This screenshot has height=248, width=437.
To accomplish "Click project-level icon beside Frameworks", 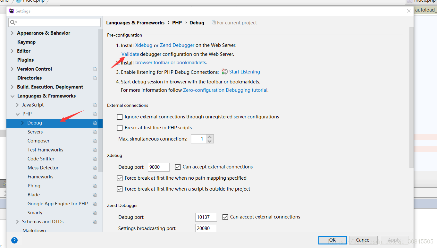I will pos(95,177).
